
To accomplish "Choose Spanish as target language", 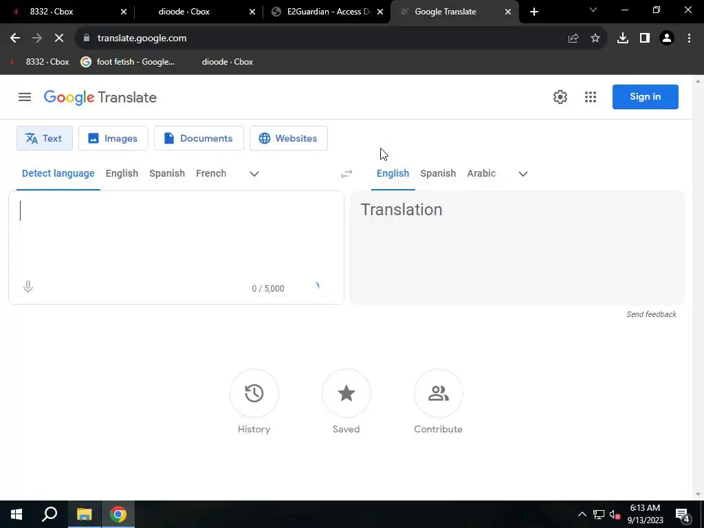I will [x=438, y=173].
